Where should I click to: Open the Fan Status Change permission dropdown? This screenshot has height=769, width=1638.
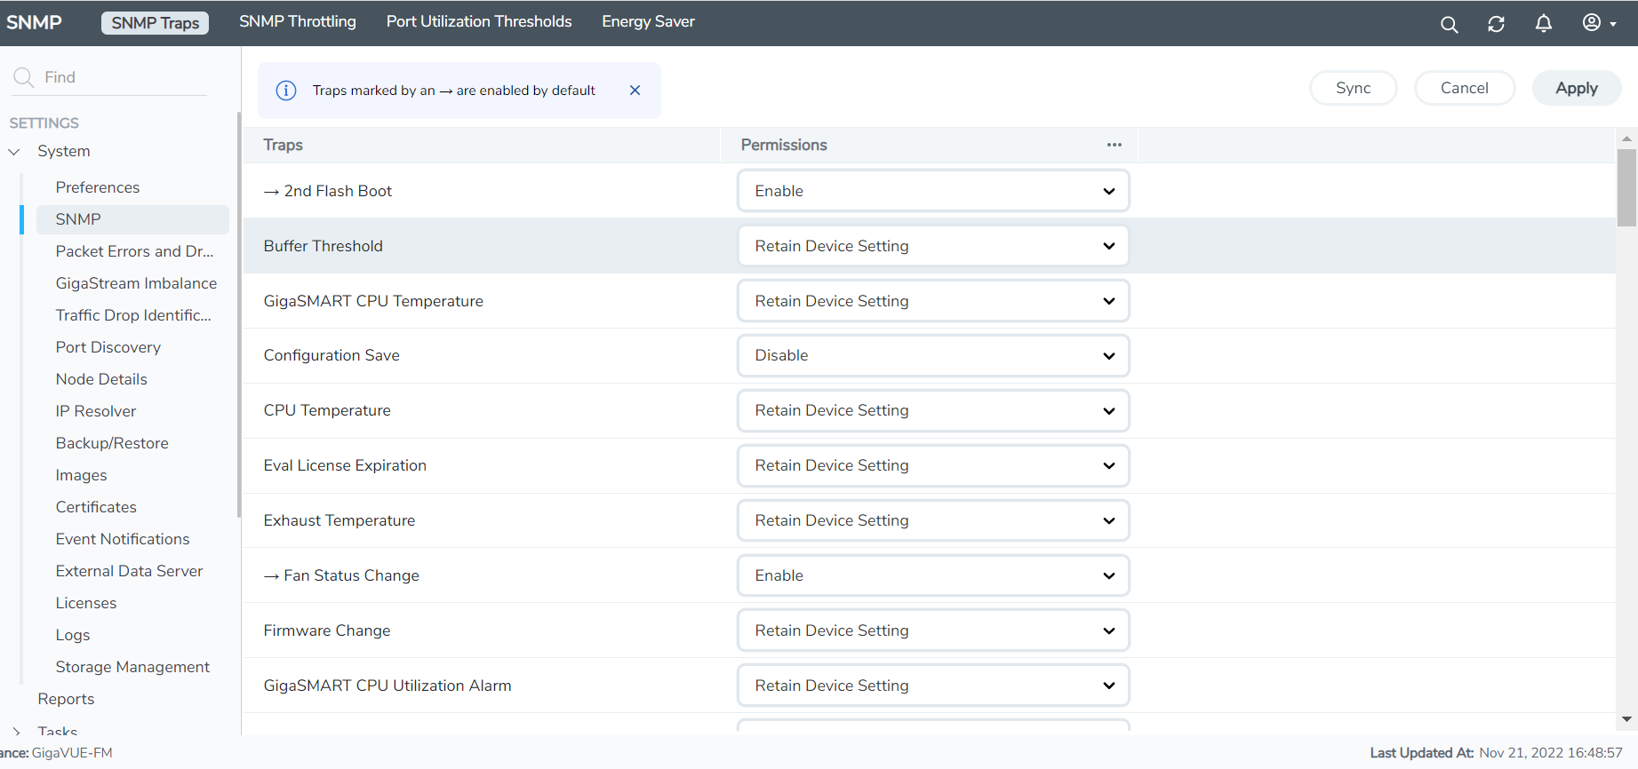[x=932, y=575]
